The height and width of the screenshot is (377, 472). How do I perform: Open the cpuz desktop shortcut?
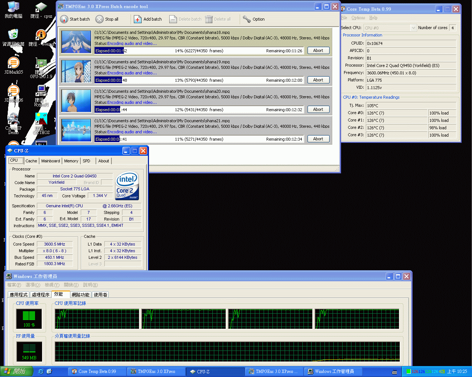pos(41,10)
